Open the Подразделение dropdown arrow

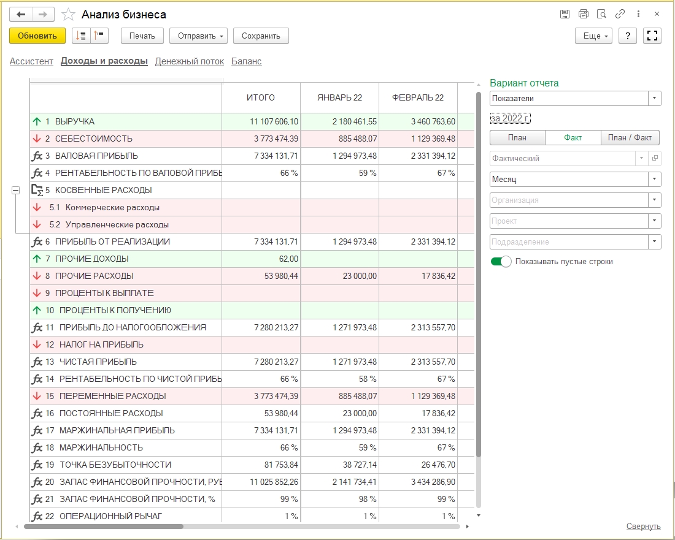[654, 241]
